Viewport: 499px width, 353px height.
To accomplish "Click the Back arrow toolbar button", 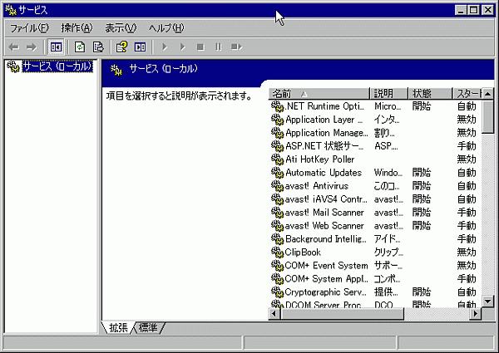I will 13,47.
